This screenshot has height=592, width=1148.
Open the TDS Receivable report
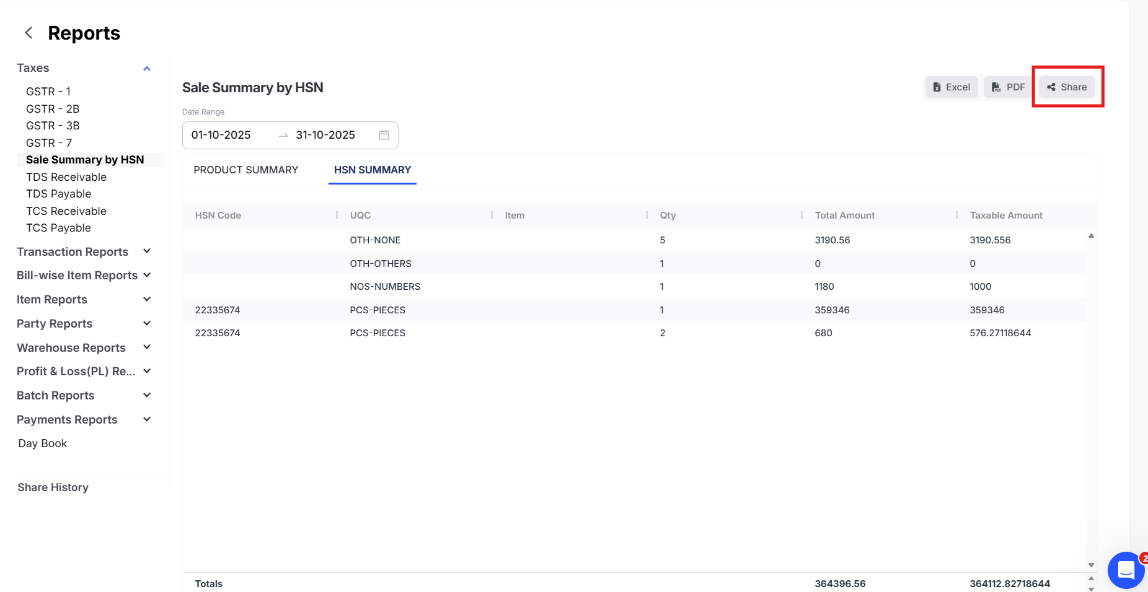pos(66,177)
